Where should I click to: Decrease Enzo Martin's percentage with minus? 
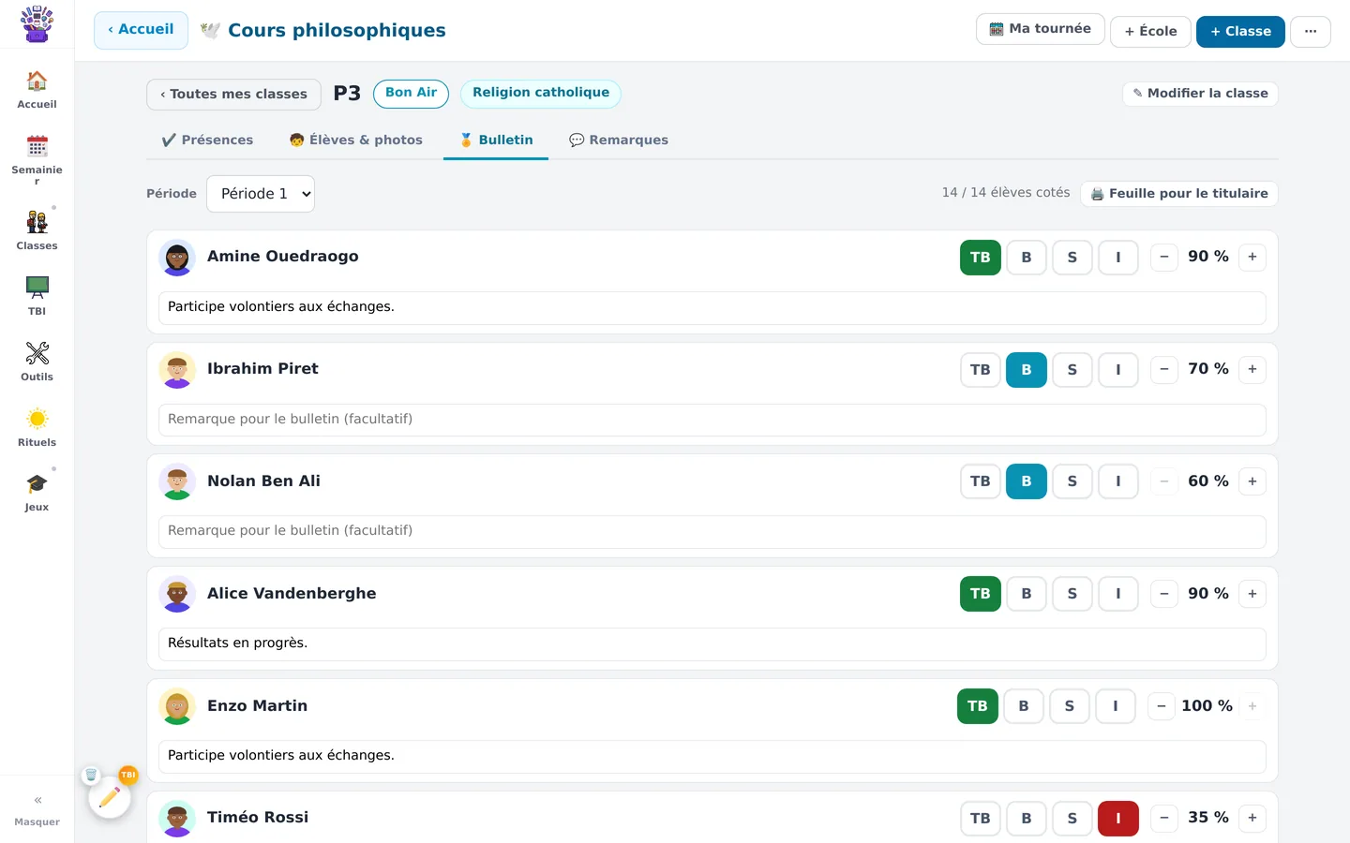pos(1162,706)
